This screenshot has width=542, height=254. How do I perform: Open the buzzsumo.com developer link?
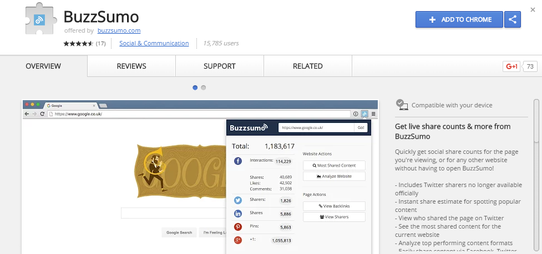pos(119,30)
